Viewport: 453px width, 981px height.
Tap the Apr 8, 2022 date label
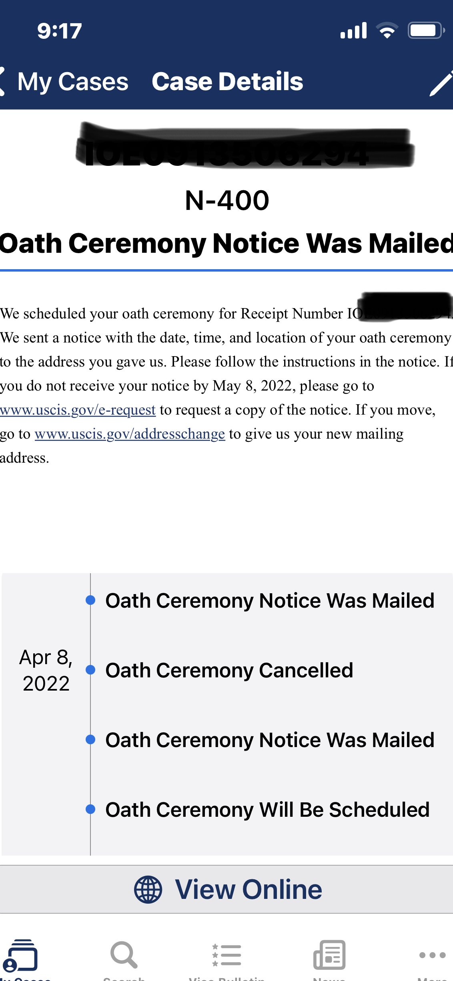click(x=46, y=670)
